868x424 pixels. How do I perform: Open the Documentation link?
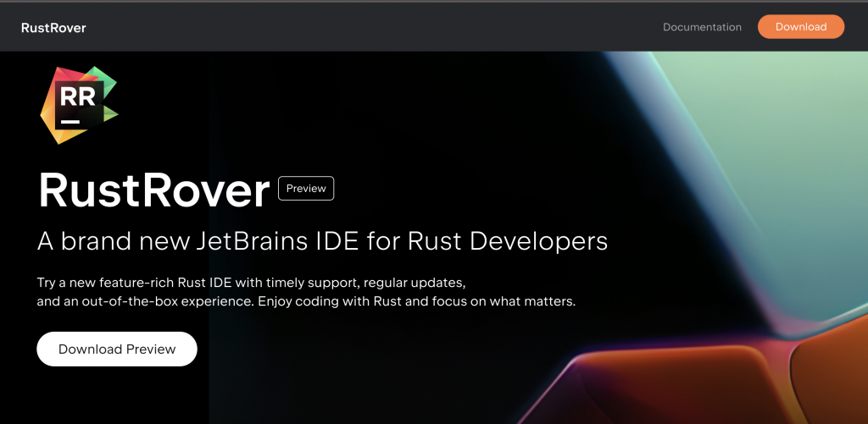click(702, 27)
